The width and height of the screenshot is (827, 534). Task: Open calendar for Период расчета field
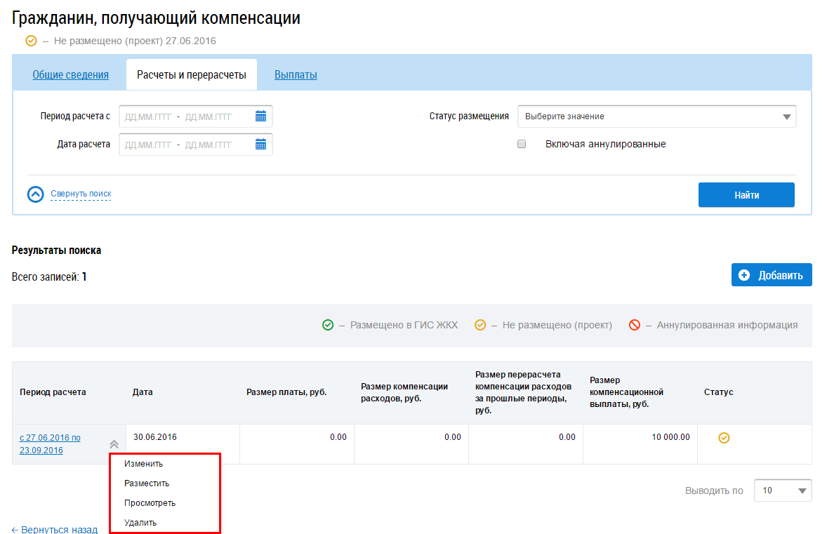(x=260, y=116)
